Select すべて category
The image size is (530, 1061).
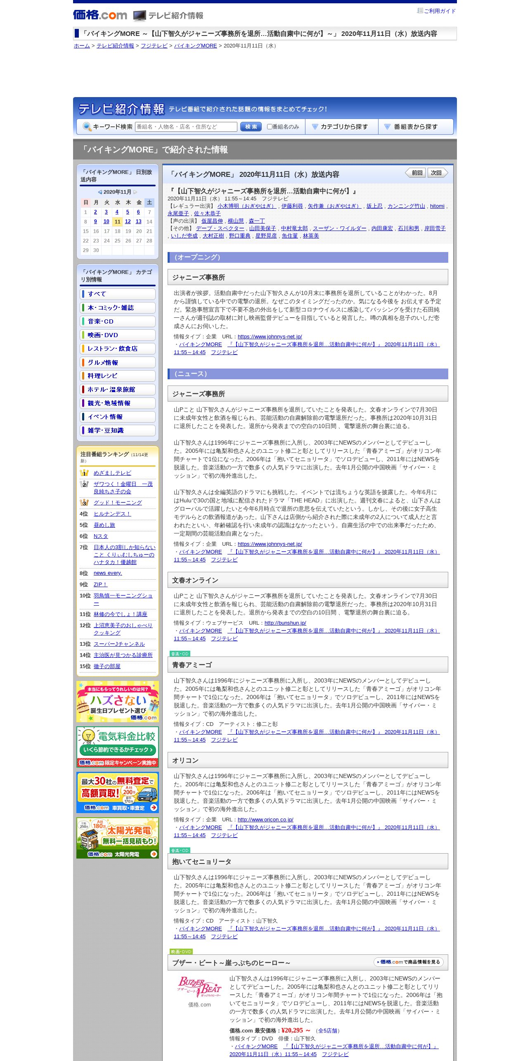click(x=118, y=294)
